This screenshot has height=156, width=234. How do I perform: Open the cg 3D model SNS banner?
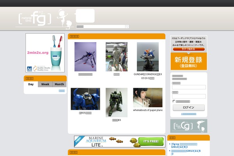(x=189, y=126)
